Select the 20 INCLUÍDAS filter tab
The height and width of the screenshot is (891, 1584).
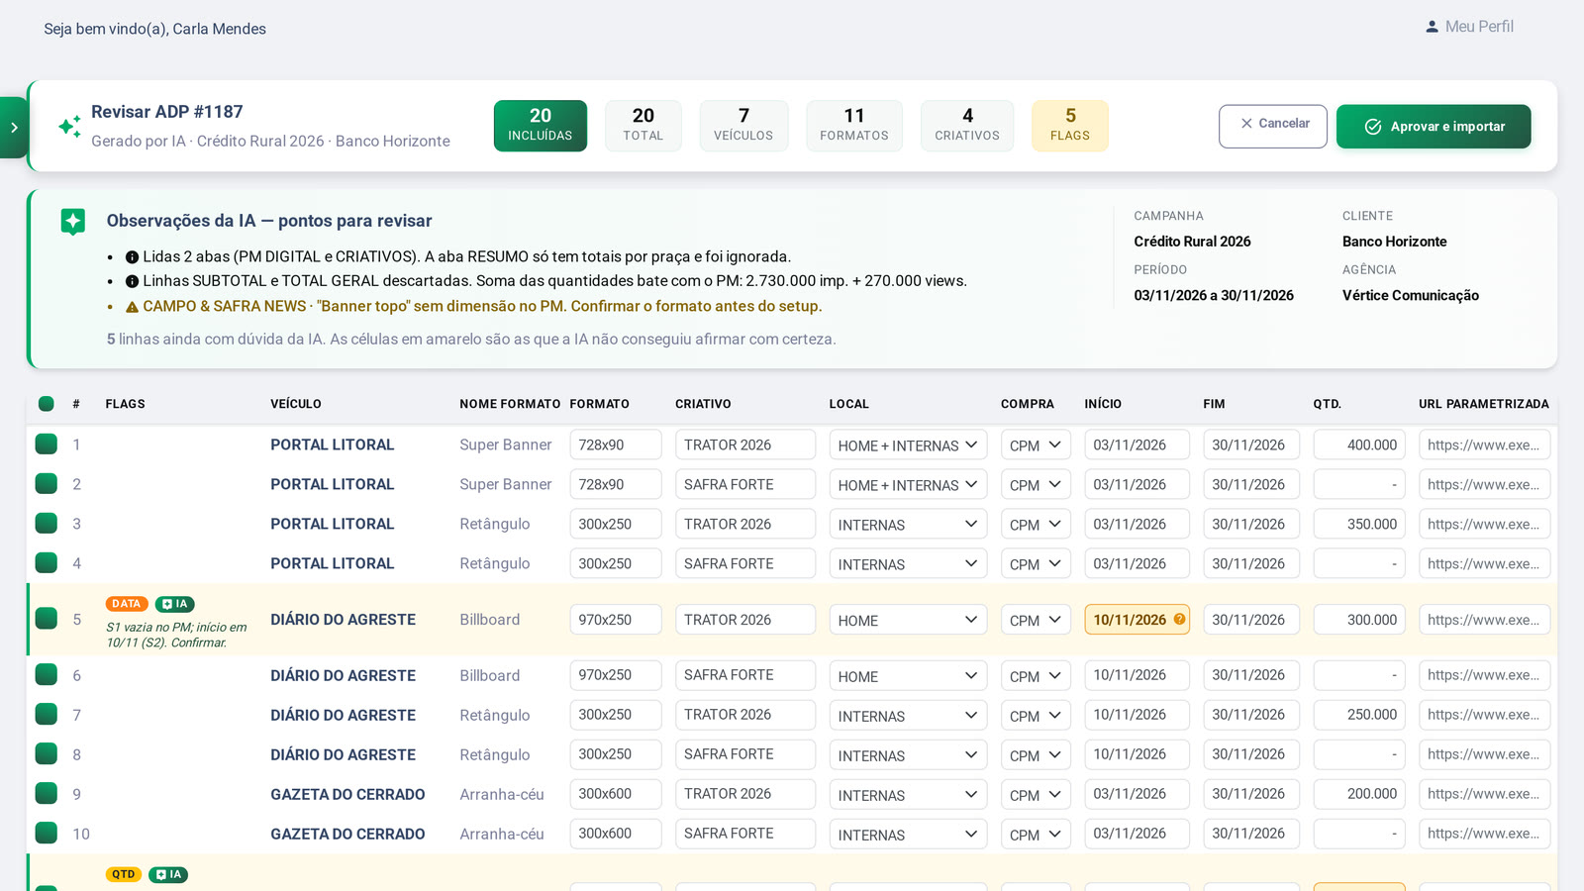coord(541,126)
